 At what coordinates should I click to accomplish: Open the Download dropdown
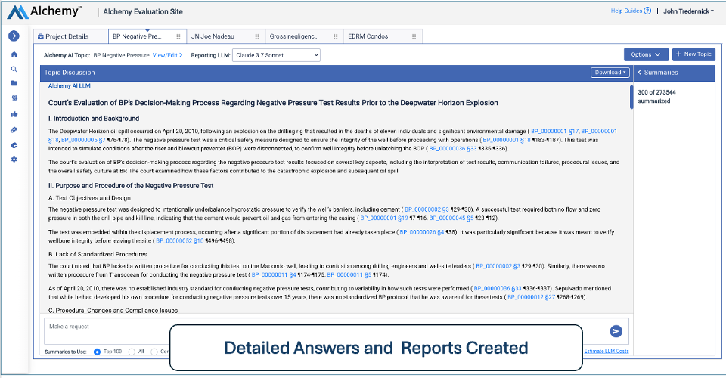(x=610, y=72)
